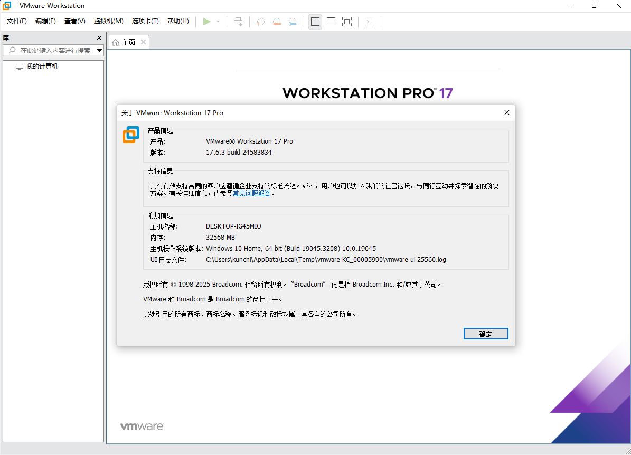Click the take snapshot clock icon

tap(260, 22)
